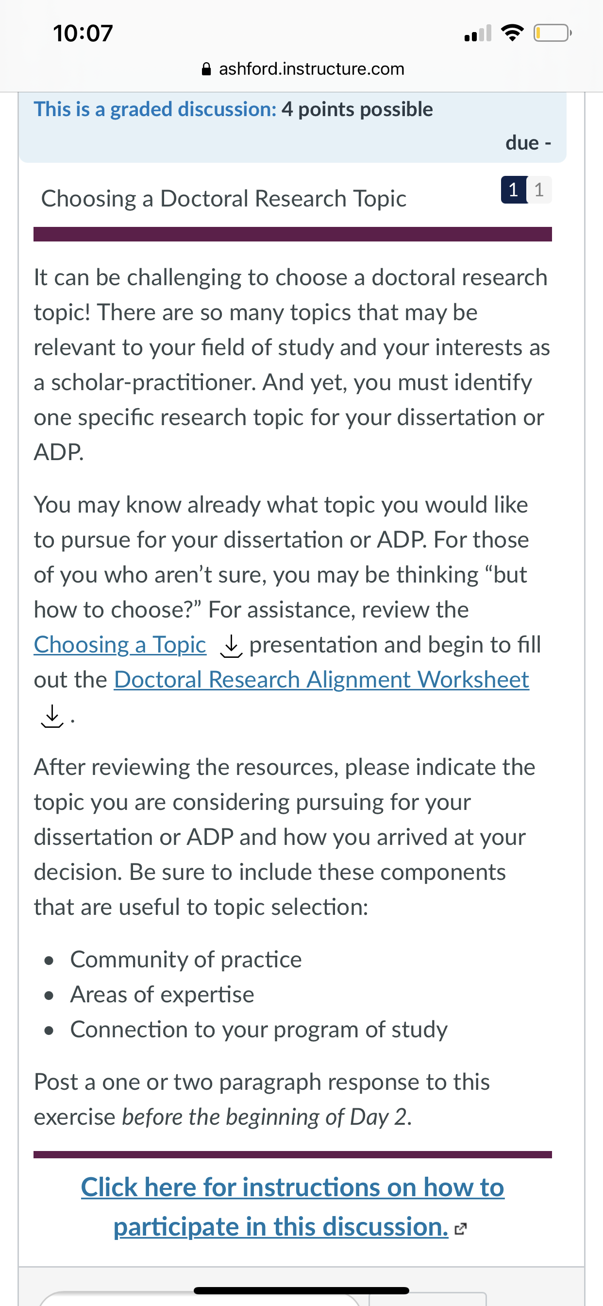The height and width of the screenshot is (1306, 603).
Task: Tap the Wi-Fi status icon
Action: pyautogui.click(x=512, y=34)
